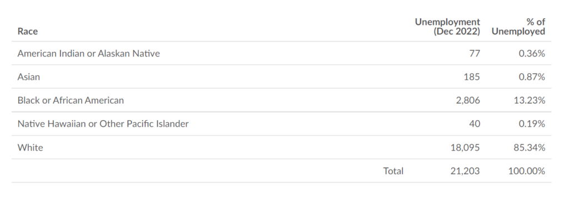This screenshot has height=213, width=569.
Task: Click the 0.87% percentage cell
Action: pyautogui.click(x=532, y=77)
